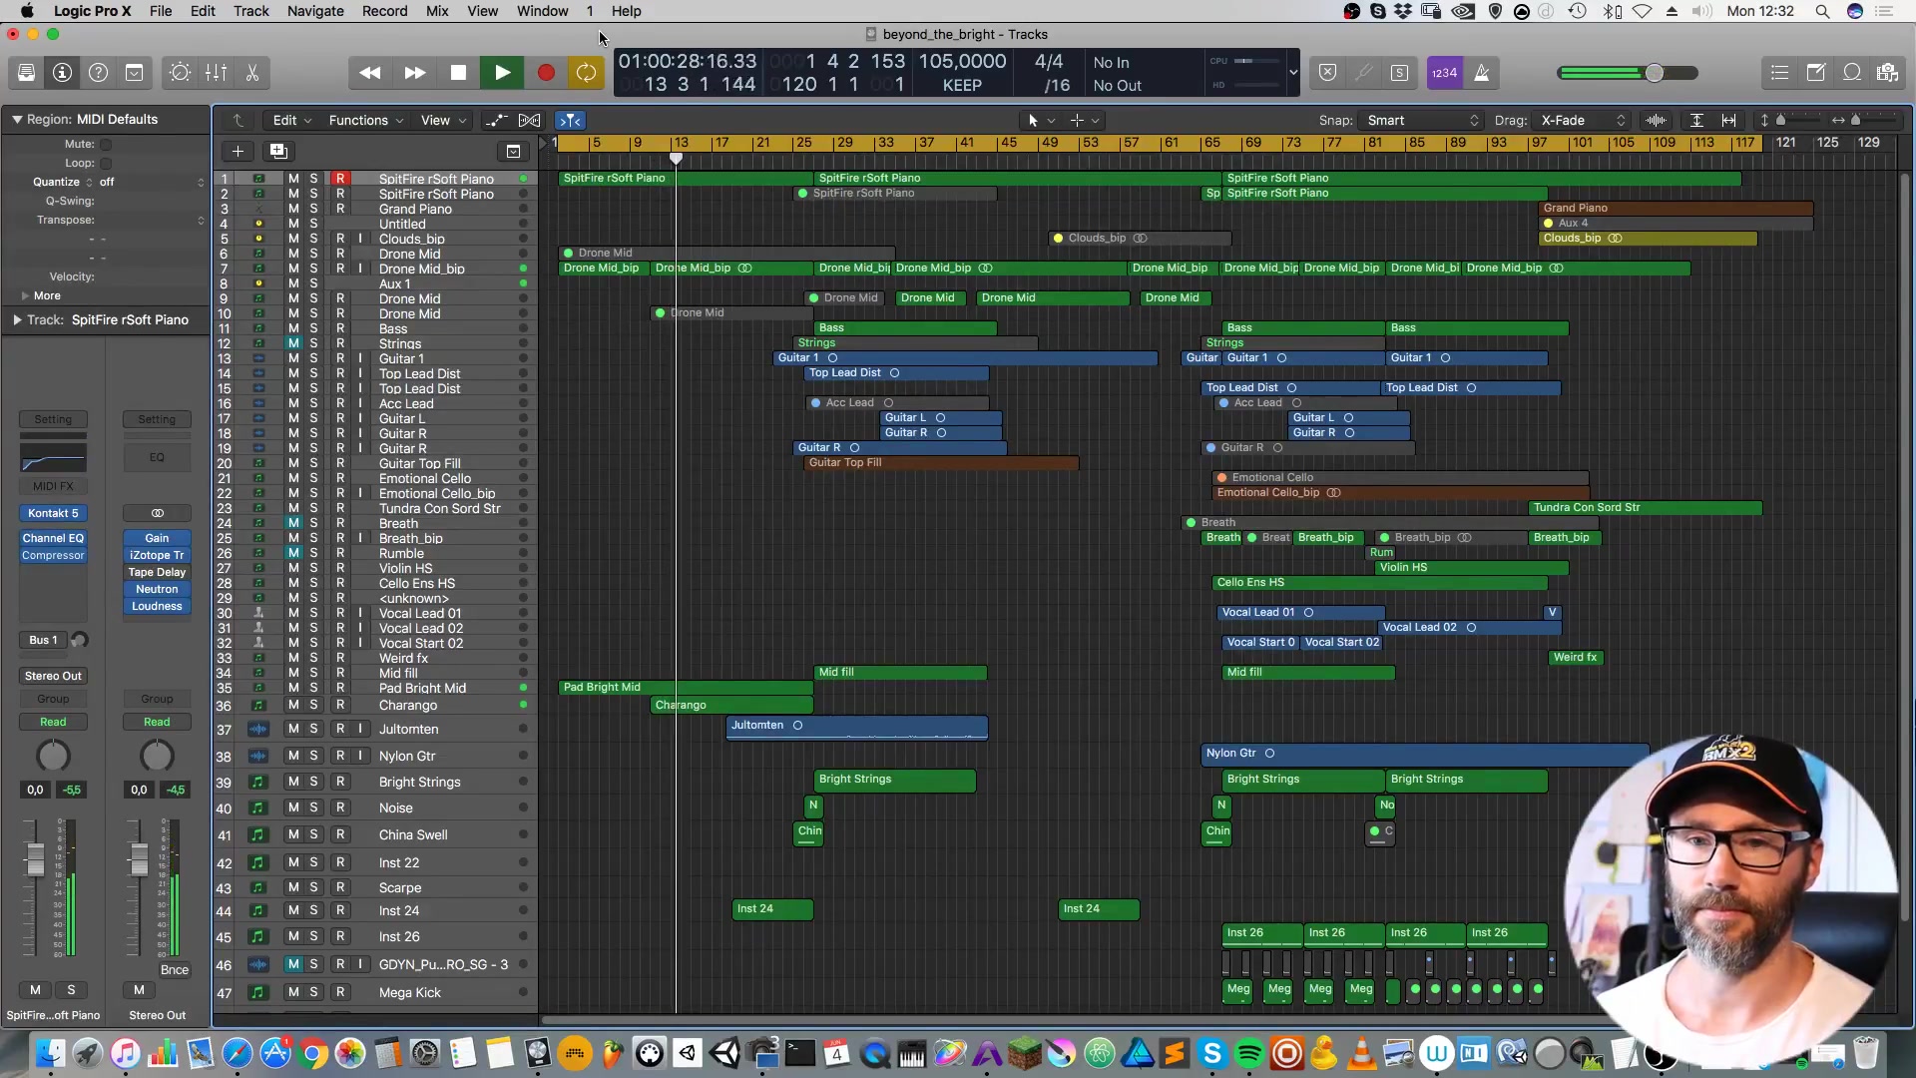
Task: Mute the Bass track with its M button
Action: [x=293, y=328]
